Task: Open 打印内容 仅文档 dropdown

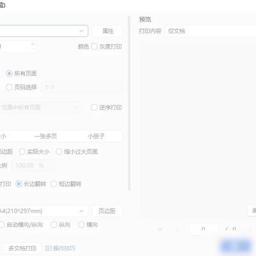Action: (211, 31)
